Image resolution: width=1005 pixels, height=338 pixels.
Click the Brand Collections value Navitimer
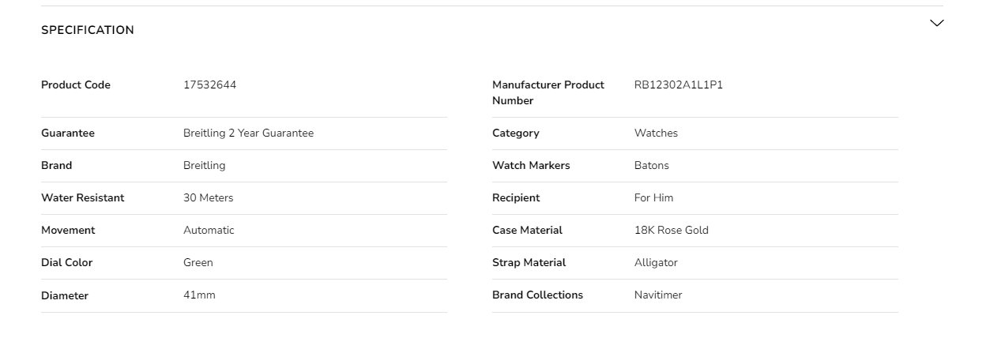(x=657, y=295)
